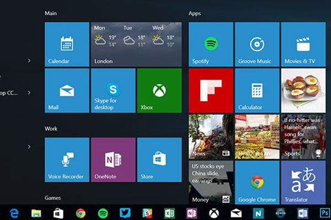Click the Main group heading
The image size is (331, 220).
tap(51, 13)
